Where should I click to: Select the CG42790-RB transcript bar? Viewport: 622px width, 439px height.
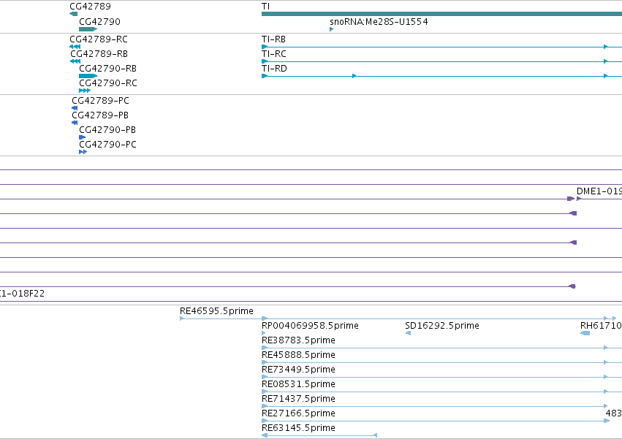tap(88, 76)
